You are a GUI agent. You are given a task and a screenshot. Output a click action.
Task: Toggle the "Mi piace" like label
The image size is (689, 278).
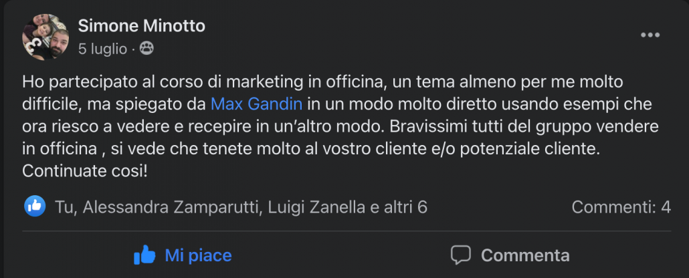(x=198, y=255)
